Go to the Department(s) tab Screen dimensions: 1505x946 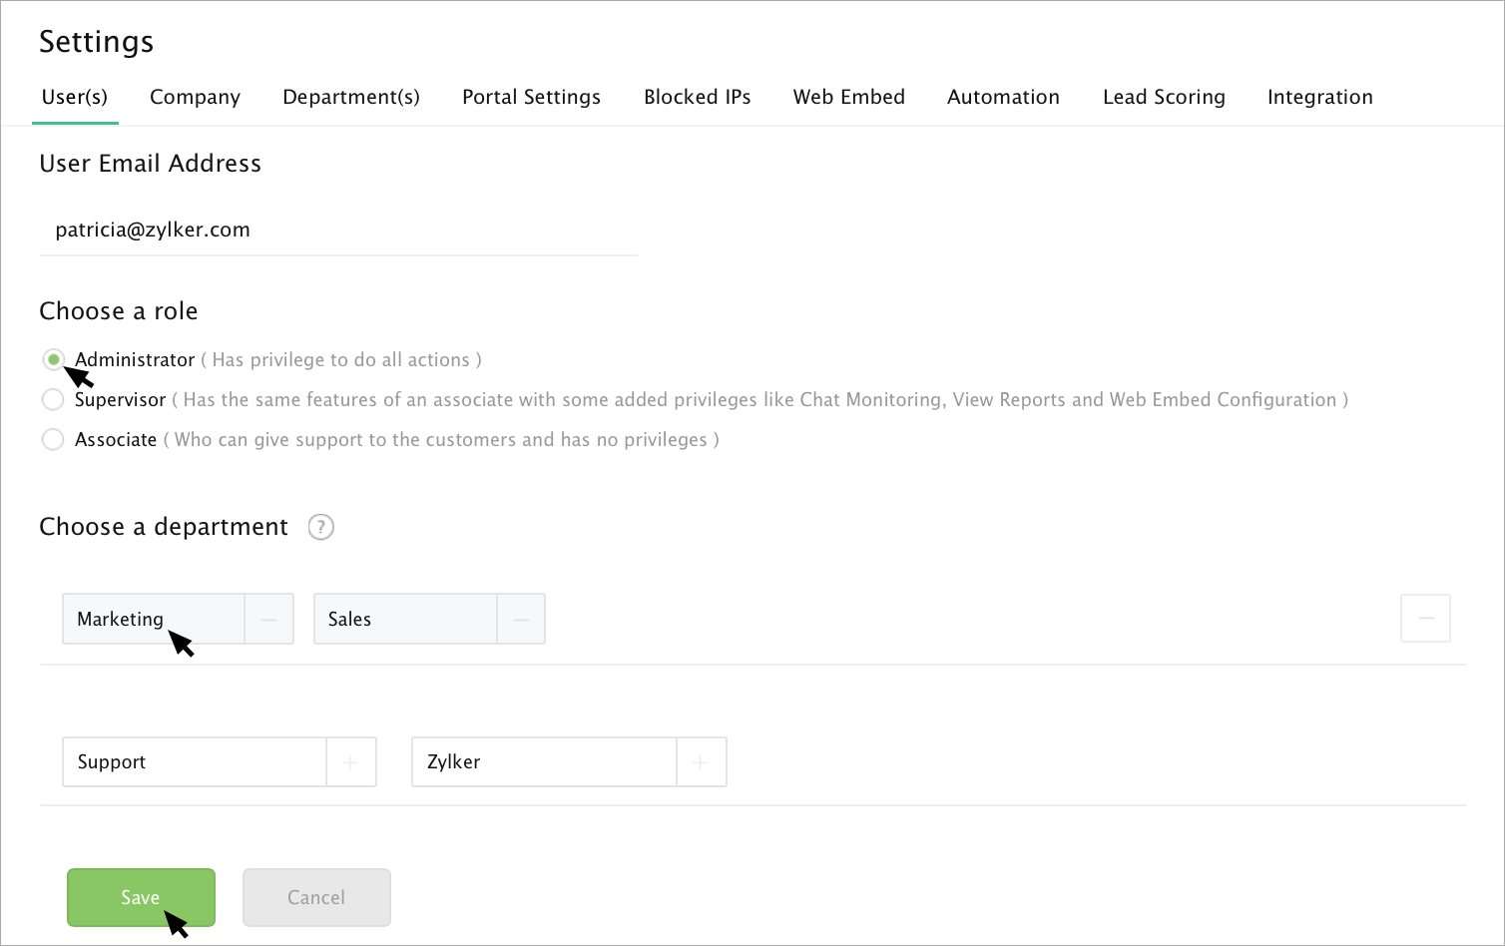(351, 97)
